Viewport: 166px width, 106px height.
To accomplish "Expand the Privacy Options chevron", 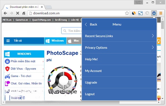I will pos(153,47).
